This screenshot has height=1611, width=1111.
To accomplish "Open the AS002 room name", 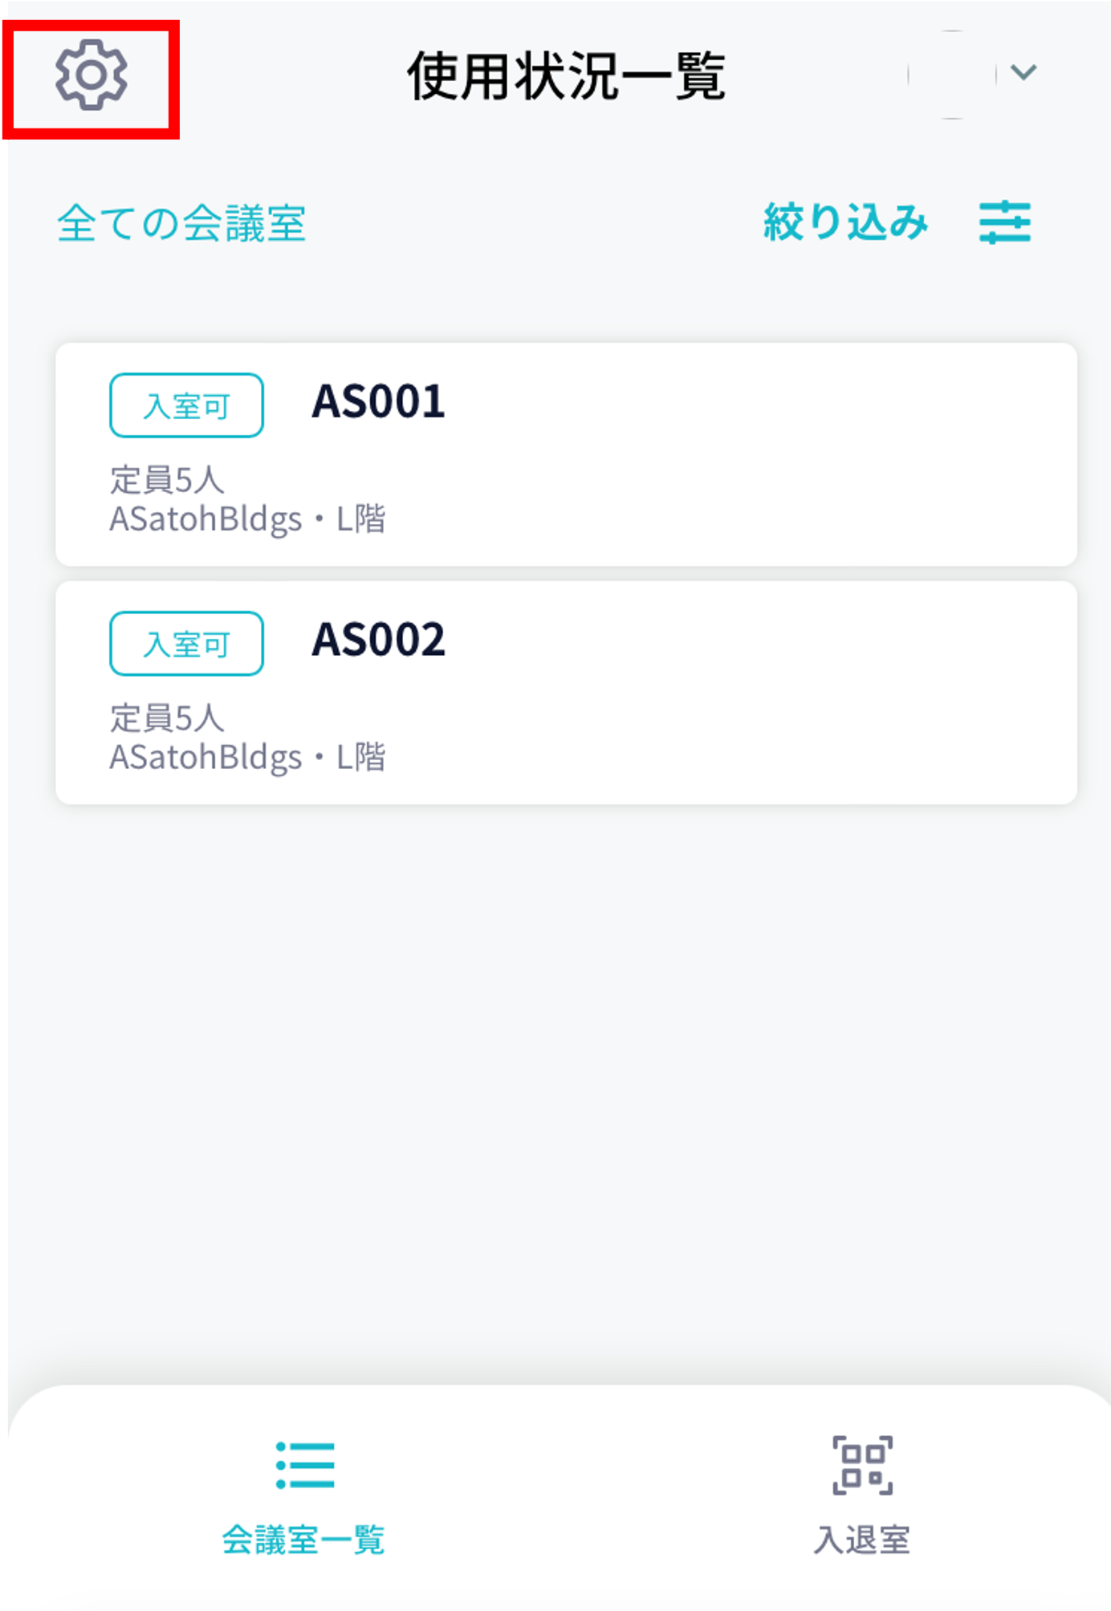I will pos(378,640).
